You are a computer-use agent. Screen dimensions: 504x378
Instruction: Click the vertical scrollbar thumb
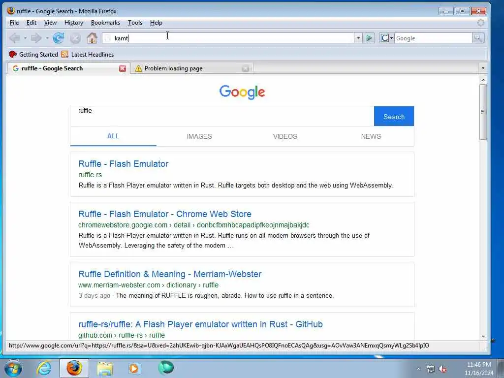point(482,112)
